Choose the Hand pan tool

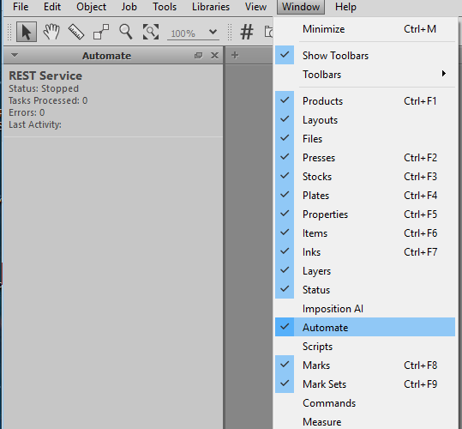click(51, 32)
